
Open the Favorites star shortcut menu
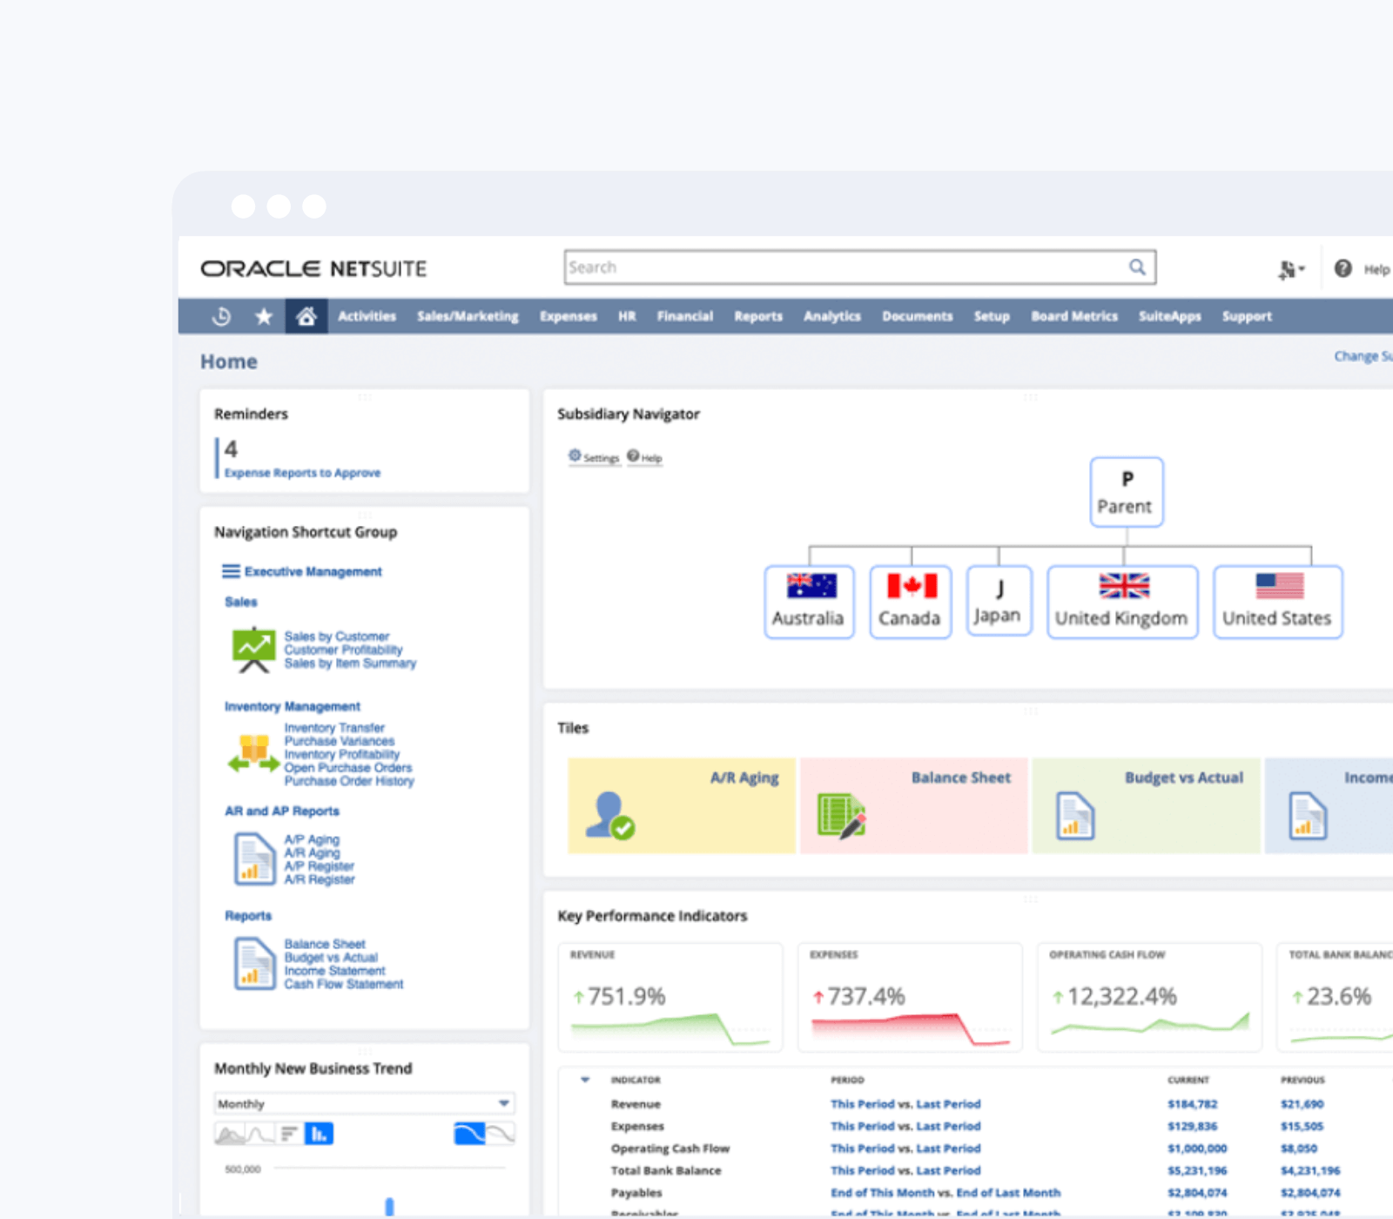(264, 317)
